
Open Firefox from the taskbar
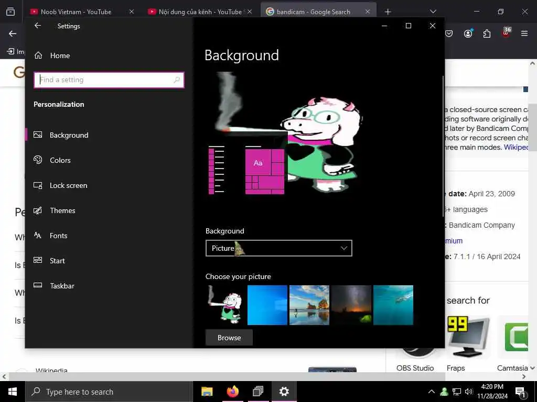click(232, 392)
